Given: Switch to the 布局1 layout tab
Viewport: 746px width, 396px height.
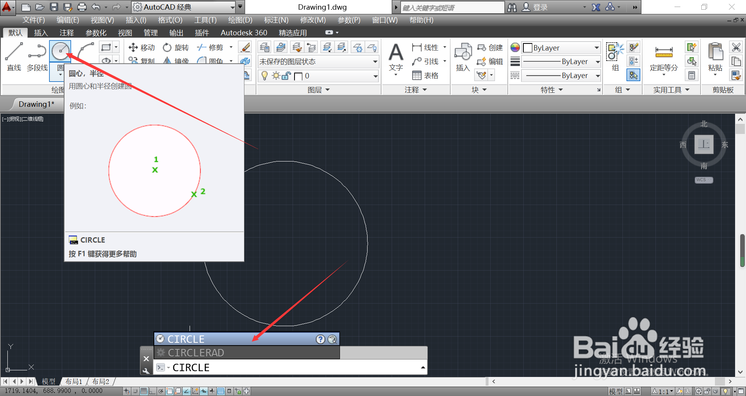Looking at the screenshot, I should (74, 381).
